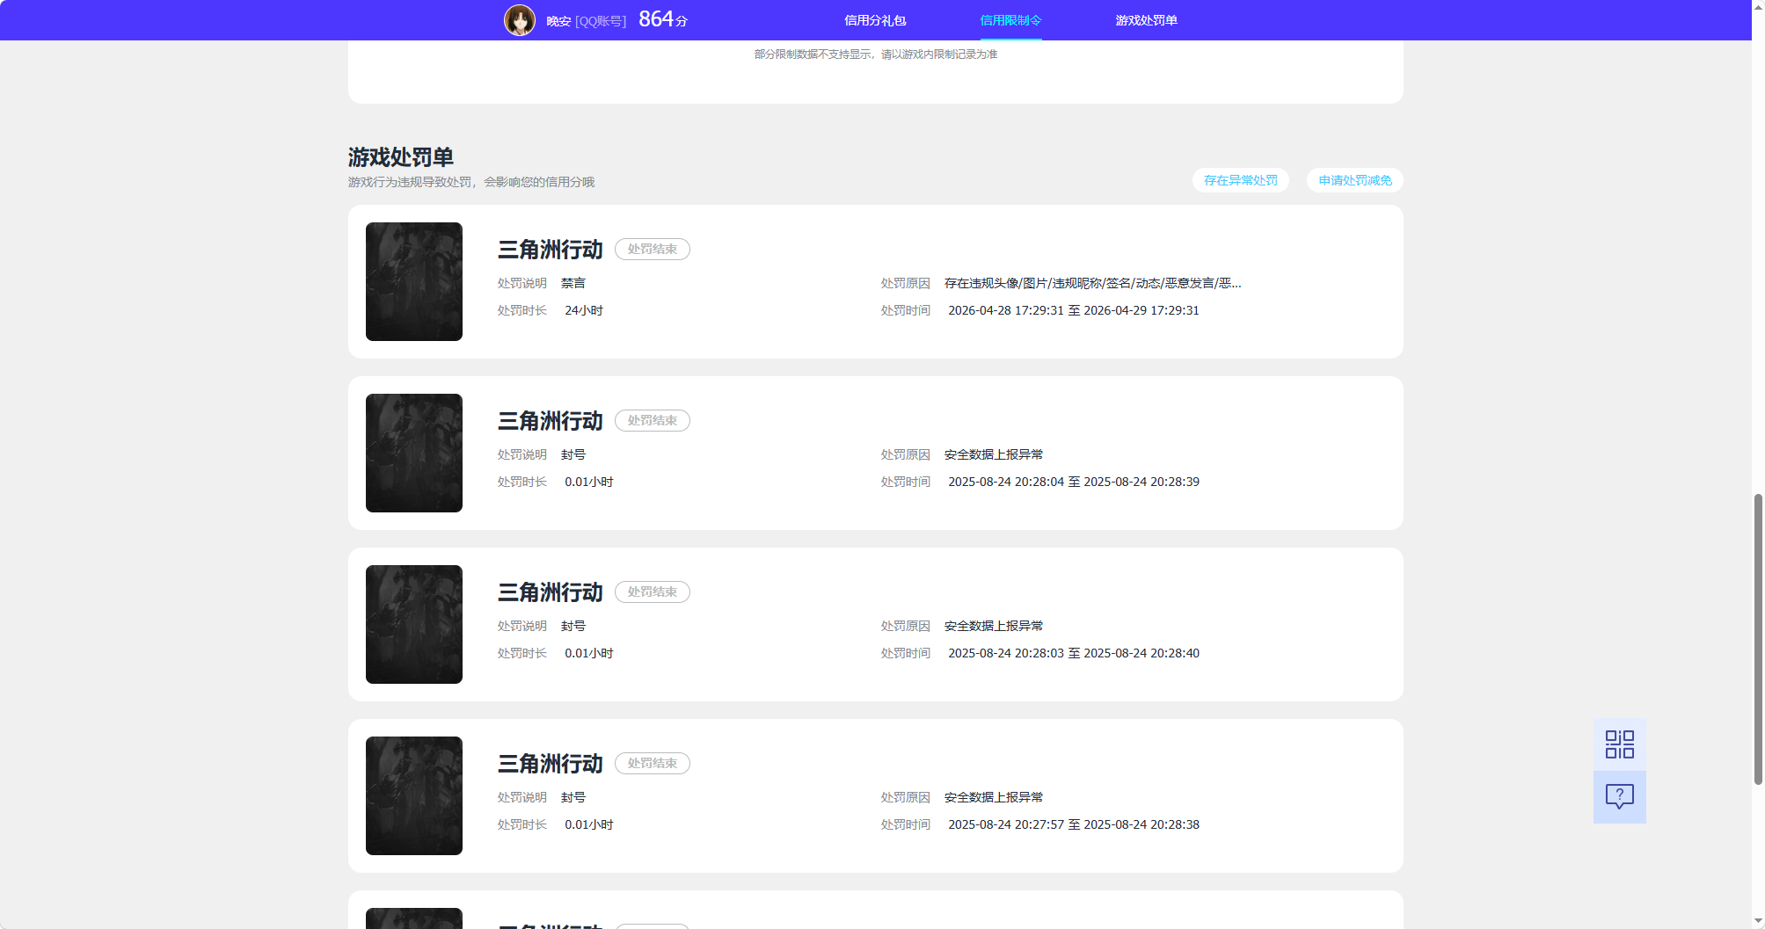
Task: Open the QR code floating icon
Action: [x=1619, y=744]
